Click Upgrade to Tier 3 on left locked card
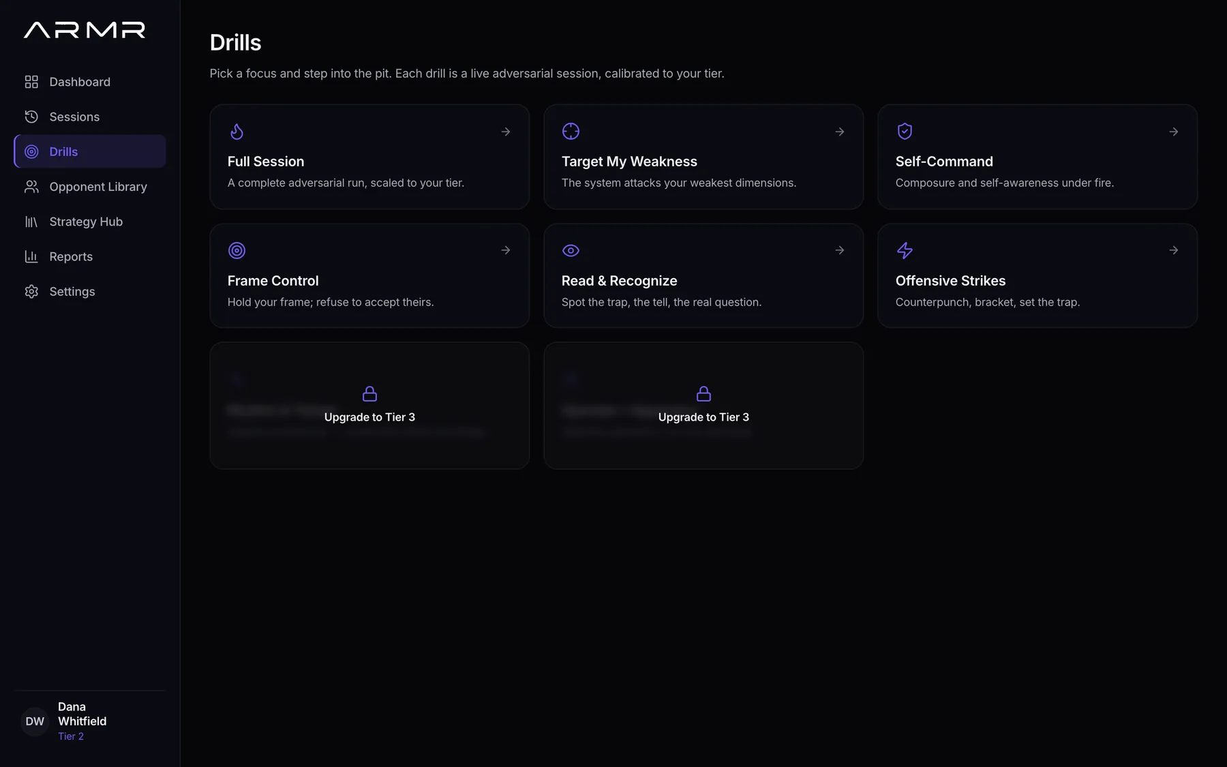Viewport: 1227px width, 767px height. (369, 417)
